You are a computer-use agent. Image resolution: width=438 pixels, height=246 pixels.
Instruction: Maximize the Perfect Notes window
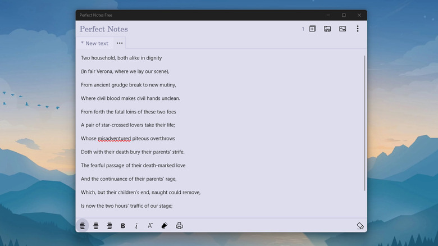click(344, 15)
